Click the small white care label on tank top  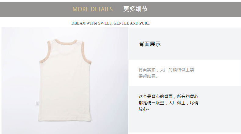(x=37, y=103)
